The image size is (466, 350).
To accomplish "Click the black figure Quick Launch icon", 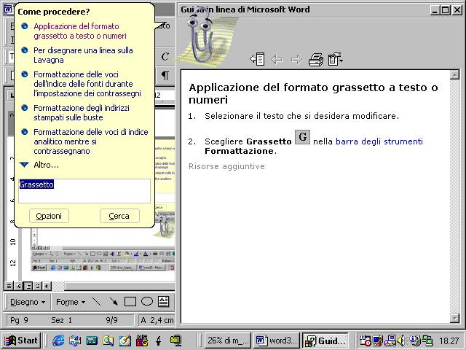I will pos(159,341).
